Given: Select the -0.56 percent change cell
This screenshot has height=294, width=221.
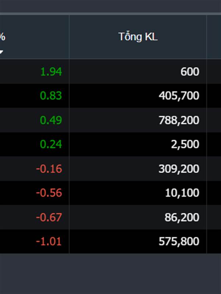Looking at the screenshot, I should [x=34, y=193].
